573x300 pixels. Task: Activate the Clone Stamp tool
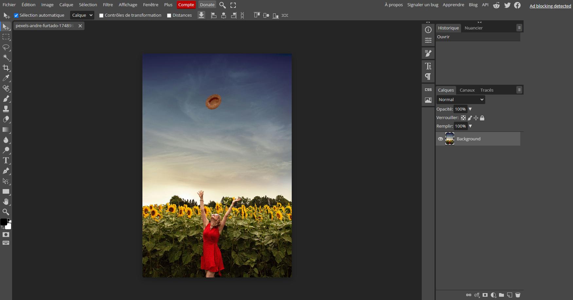(x=6, y=109)
